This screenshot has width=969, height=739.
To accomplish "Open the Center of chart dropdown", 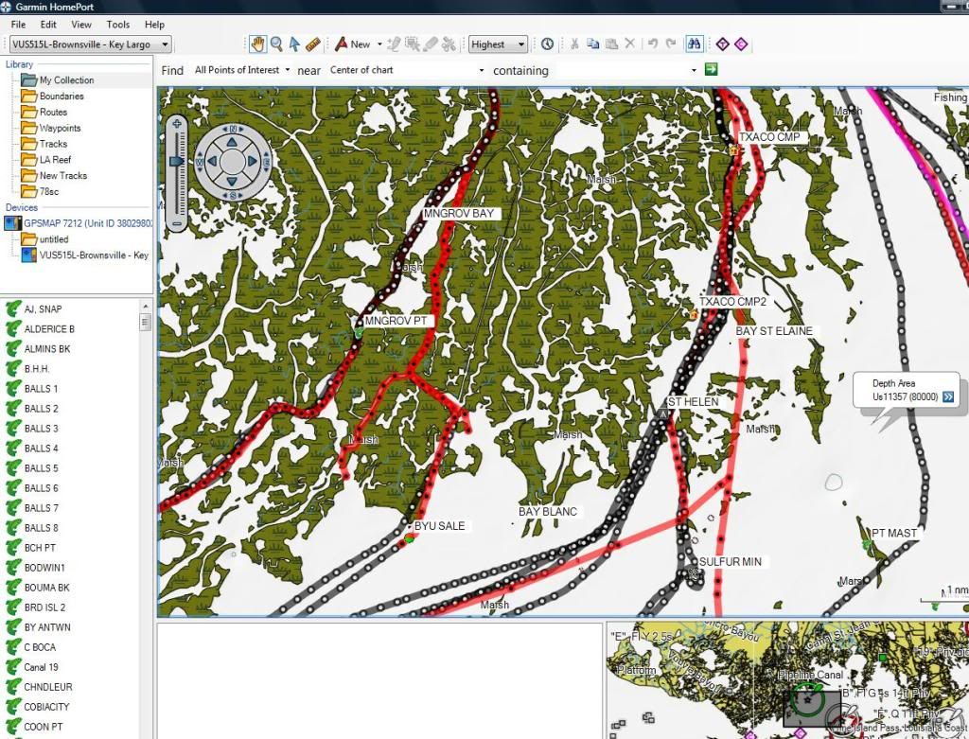I will coord(406,70).
